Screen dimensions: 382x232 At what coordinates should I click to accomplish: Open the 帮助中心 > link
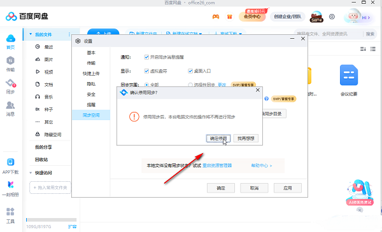(x=262, y=166)
